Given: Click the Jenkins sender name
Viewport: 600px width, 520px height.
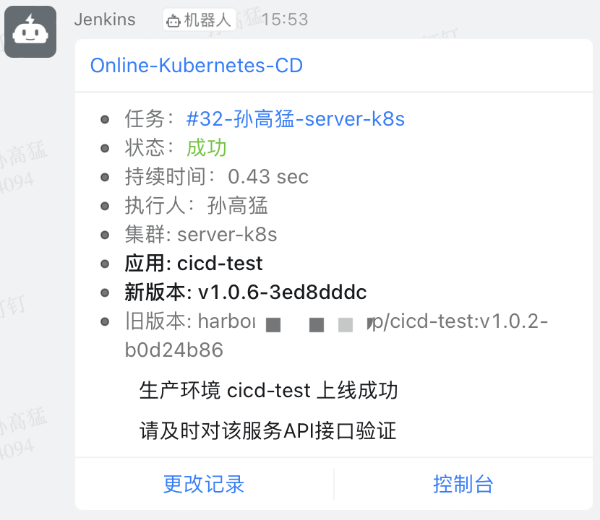Looking at the screenshot, I should tap(105, 19).
